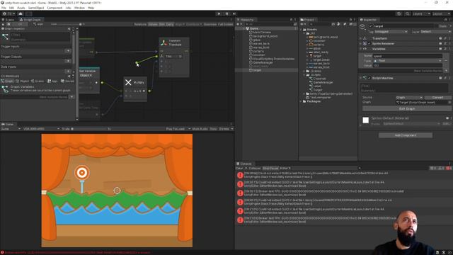Open the Help menu

click(91, 8)
